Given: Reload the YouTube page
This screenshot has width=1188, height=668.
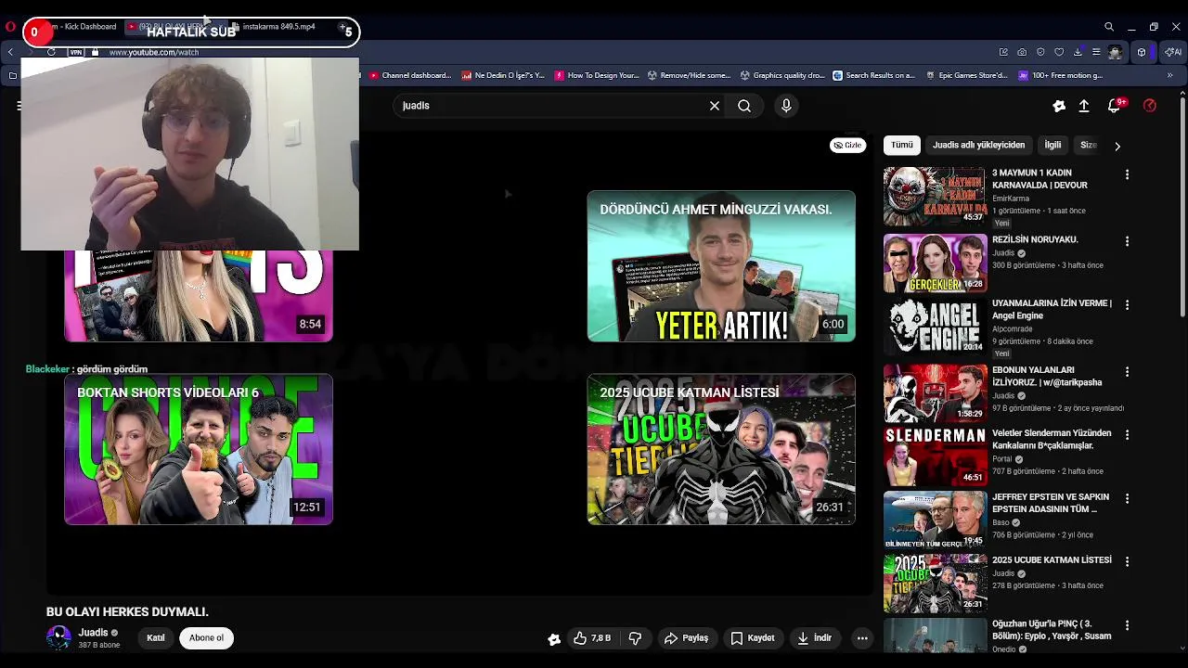Looking at the screenshot, I should tap(51, 52).
